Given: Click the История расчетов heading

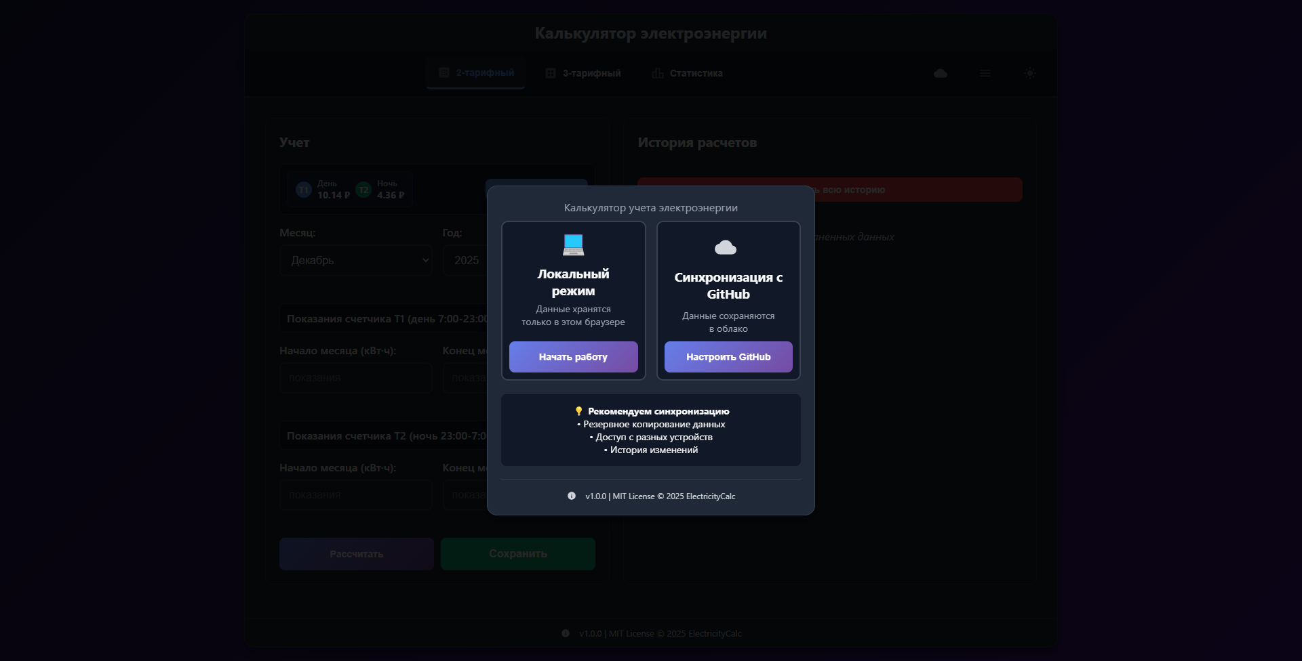Looking at the screenshot, I should click(x=697, y=143).
